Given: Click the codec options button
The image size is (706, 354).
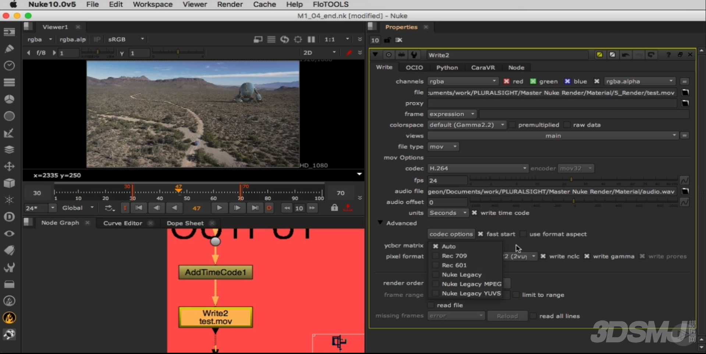Looking at the screenshot, I should coord(451,234).
